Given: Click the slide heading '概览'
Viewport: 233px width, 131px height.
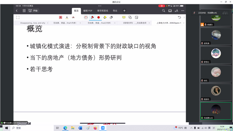Looking at the screenshot, I should 35,29.
